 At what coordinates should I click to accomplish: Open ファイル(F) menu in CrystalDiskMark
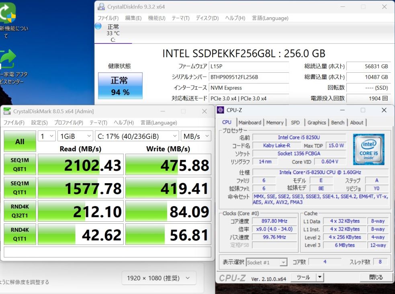coord(14,122)
